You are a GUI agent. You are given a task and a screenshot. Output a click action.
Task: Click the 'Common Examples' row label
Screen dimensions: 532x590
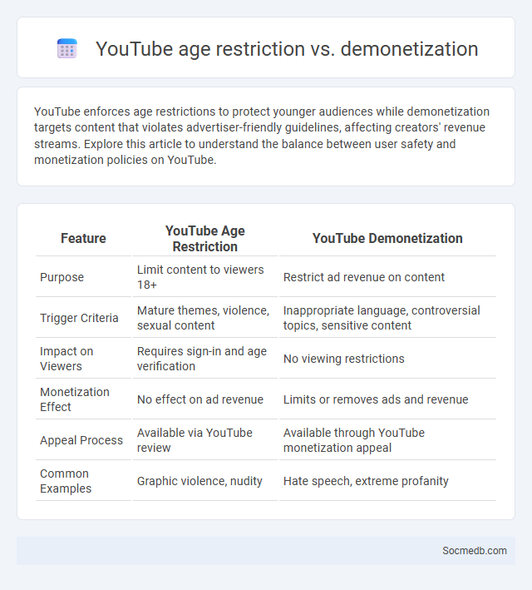point(66,481)
